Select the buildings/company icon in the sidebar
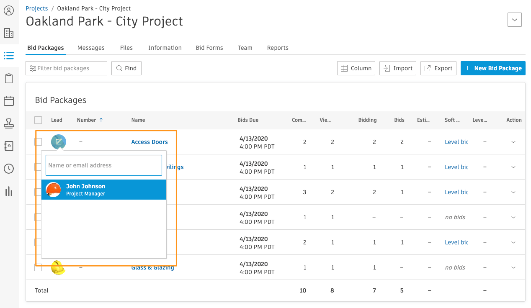The image size is (531, 308). click(x=9, y=33)
